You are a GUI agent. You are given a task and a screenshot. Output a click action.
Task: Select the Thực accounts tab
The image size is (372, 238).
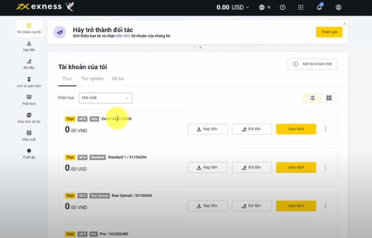click(67, 79)
